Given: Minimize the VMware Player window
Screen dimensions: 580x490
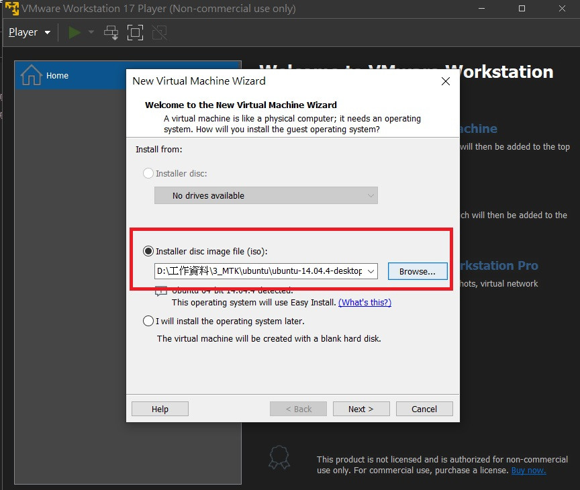Looking at the screenshot, I should click(481, 9).
